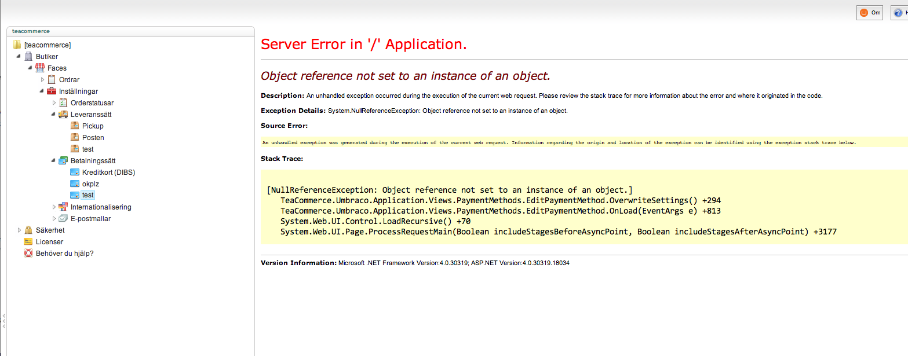
Task: Click the okplz card icon
Action: pyautogui.click(x=75, y=183)
